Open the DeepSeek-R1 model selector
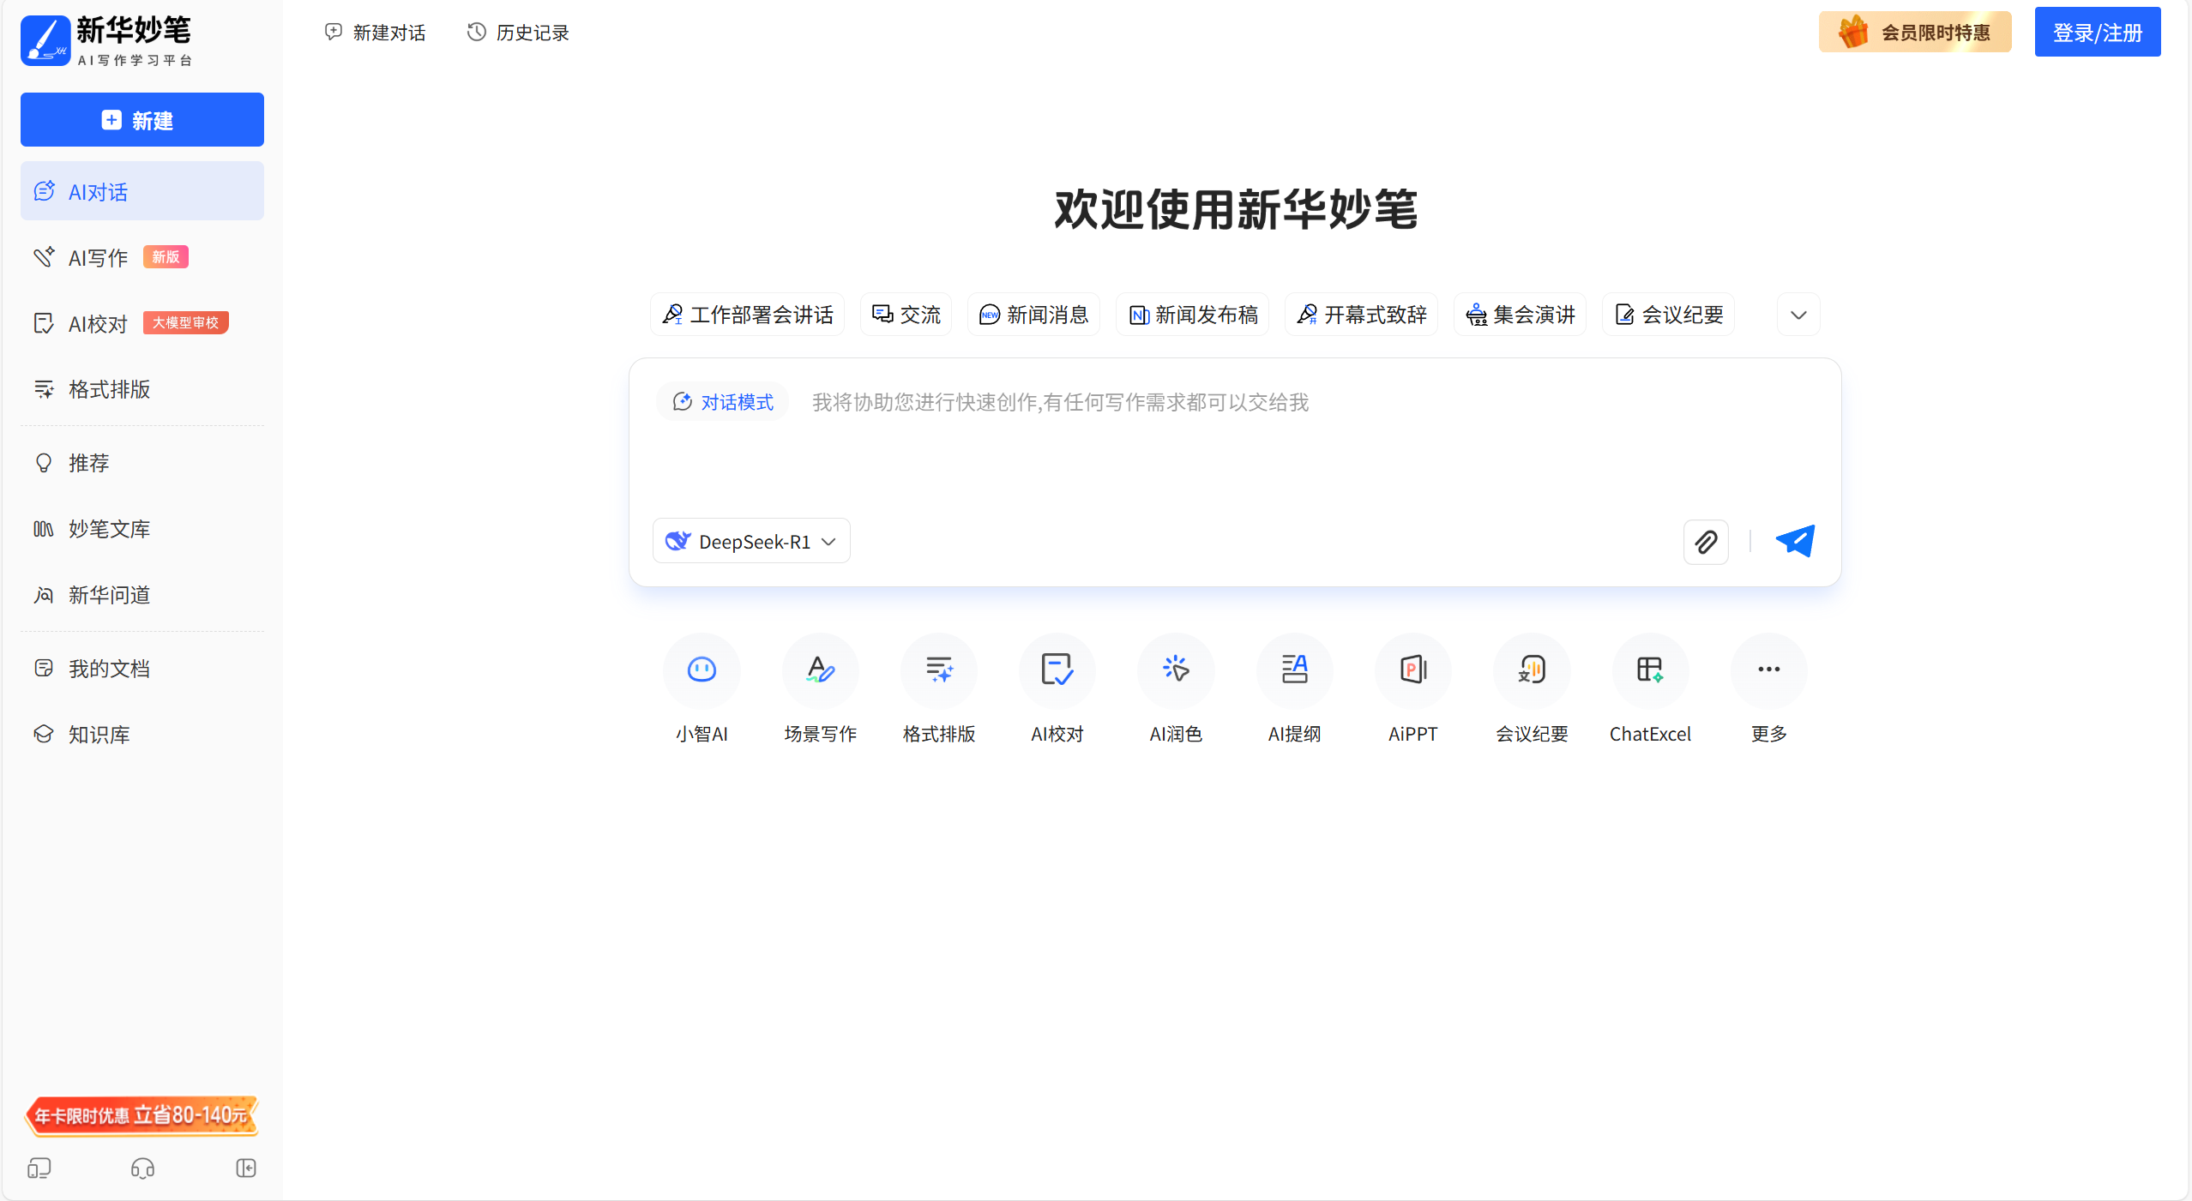2192x1201 pixels. click(750, 541)
